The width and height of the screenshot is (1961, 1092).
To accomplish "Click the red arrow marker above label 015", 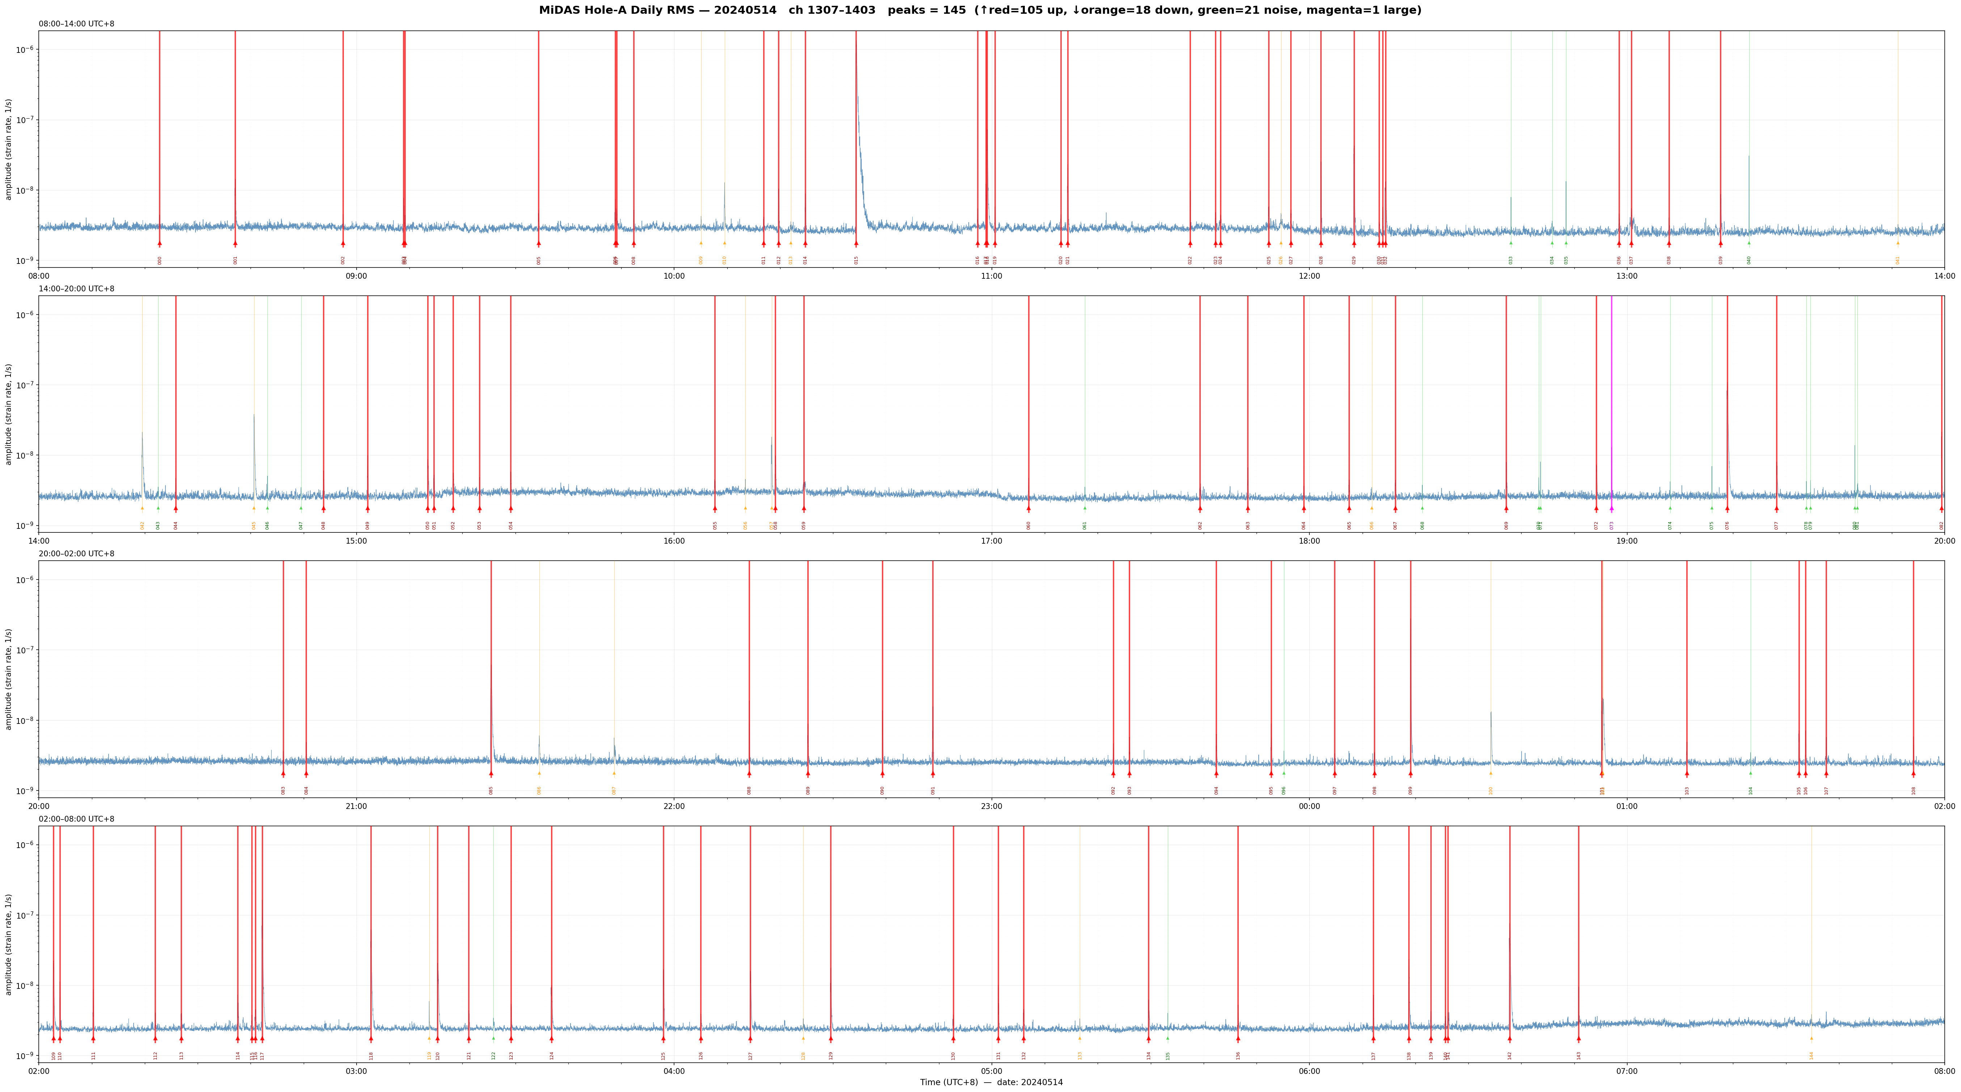I will 857,244.
